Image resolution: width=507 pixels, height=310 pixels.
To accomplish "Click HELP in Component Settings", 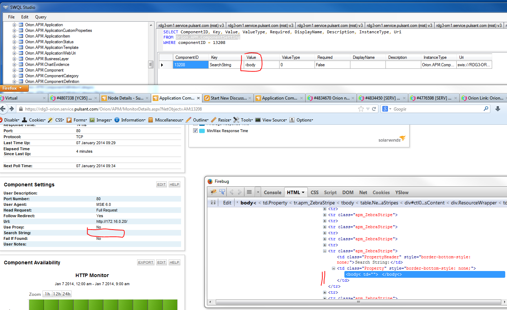I will click(x=174, y=184).
